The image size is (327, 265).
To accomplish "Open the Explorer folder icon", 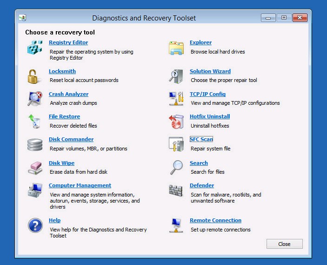I will 176,48.
